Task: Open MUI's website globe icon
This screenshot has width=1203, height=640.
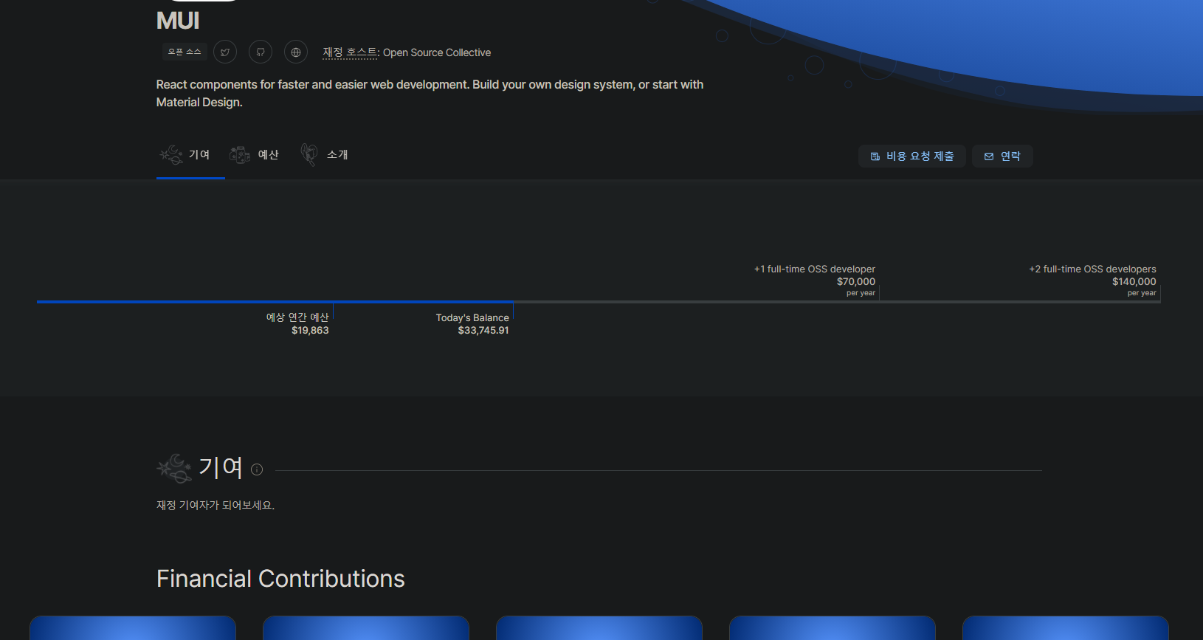Action: click(x=296, y=52)
